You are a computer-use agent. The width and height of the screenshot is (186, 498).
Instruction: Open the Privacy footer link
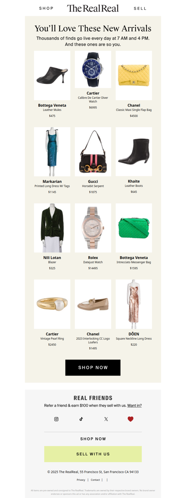[81, 480]
